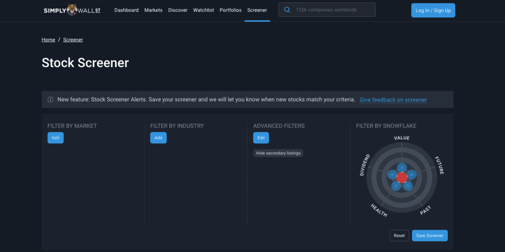This screenshot has width=505, height=252.
Task: Click the Simply Wall St logo
Action: click(72, 10)
